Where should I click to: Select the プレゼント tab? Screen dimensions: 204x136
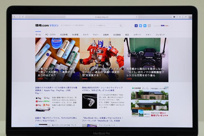tap(160, 35)
